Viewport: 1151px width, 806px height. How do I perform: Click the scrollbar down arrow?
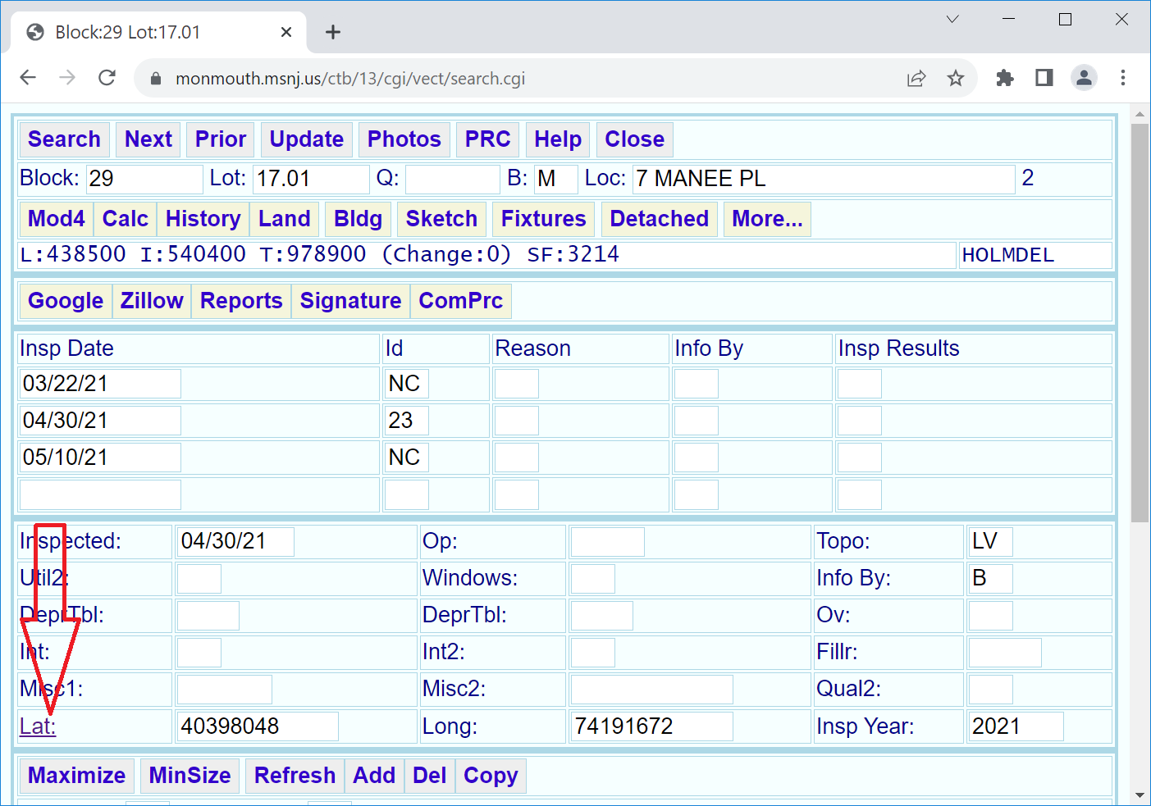1140,795
